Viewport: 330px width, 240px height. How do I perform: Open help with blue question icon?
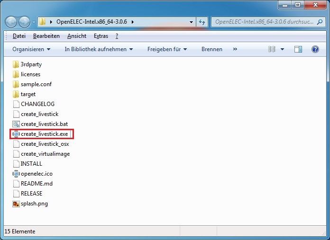click(x=315, y=49)
